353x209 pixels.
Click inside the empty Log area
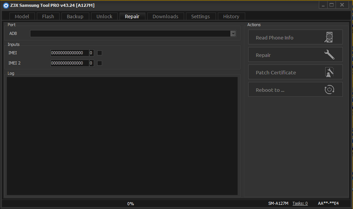[x=122, y=136]
